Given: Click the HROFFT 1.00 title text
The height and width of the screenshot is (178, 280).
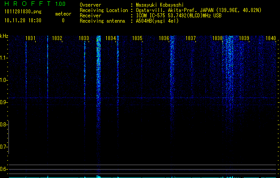Looking at the screenshot, I should tap(35, 4).
